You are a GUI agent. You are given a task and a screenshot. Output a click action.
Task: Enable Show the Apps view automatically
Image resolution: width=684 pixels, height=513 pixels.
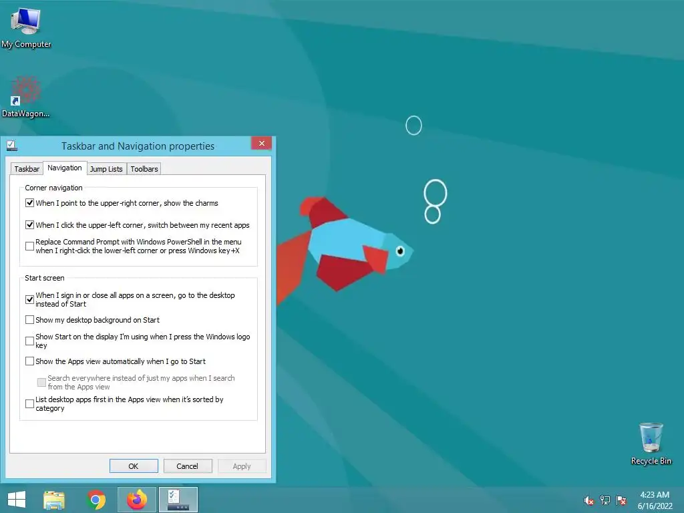click(29, 361)
